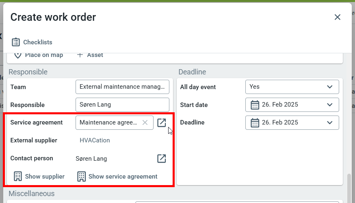355x203 pixels.
Task: Click the Responsible Søren Lang field
Action: click(122, 105)
